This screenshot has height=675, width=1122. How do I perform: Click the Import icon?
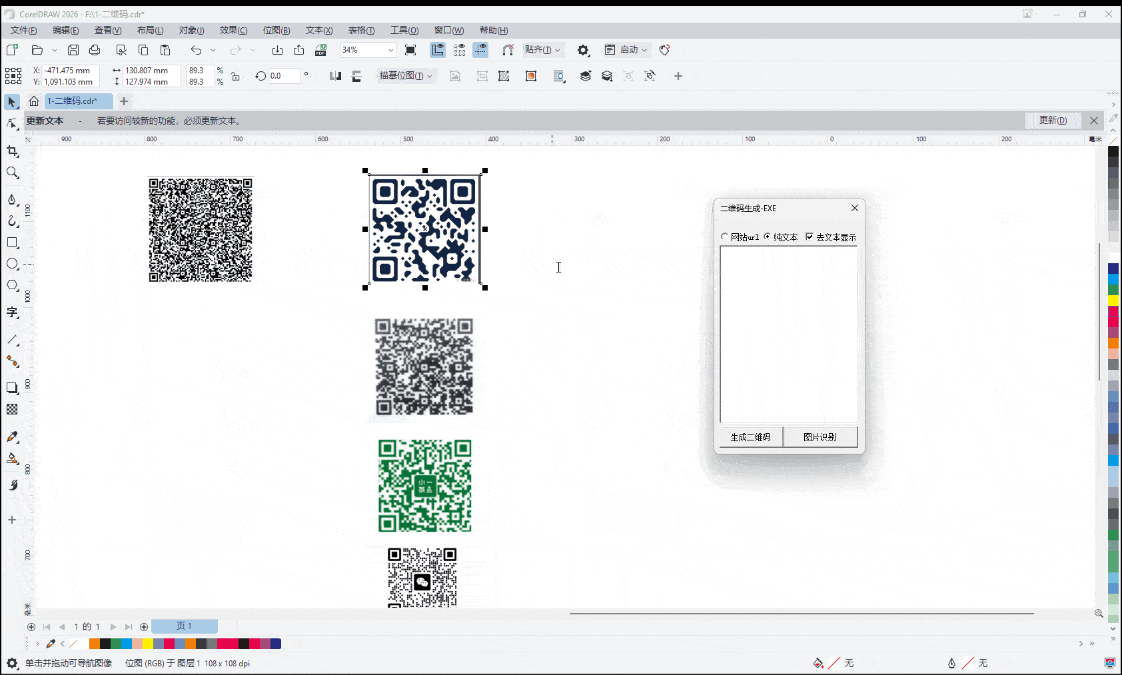point(277,50)
